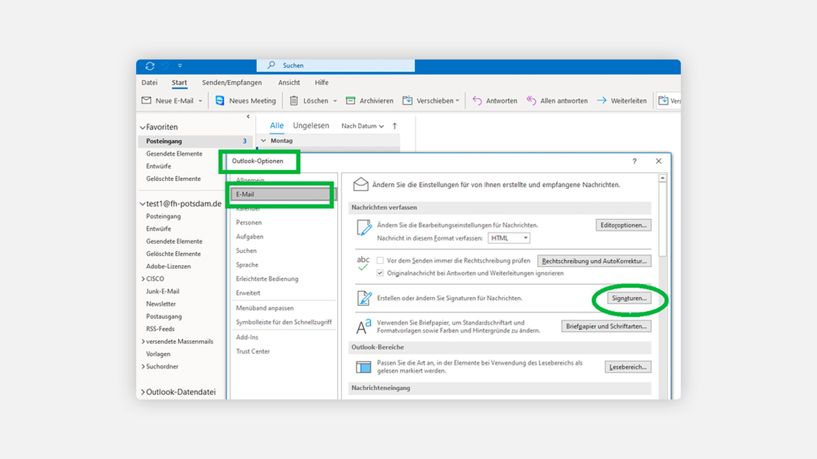
Task: Select Erleichterte Bedienung category
Action: [267, 279]
